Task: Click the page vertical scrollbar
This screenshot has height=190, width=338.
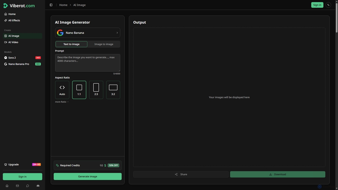Action: point(336,18)
